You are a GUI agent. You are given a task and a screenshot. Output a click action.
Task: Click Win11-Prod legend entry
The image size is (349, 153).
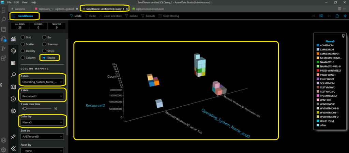click(x=326, y=121)
